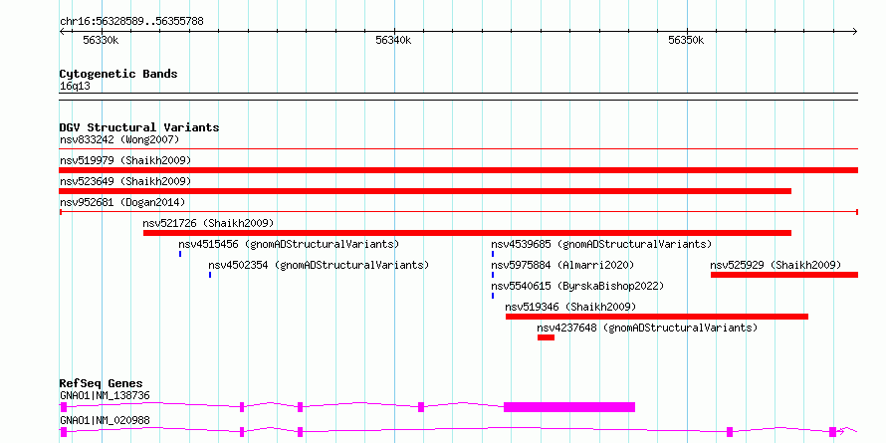
Task: Click the nsv519346 (Shaikh2009) label
Action: tap(570, 307)
